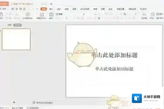
Task: Click the add slide plus below thumbnails
Action: [14, 102]
